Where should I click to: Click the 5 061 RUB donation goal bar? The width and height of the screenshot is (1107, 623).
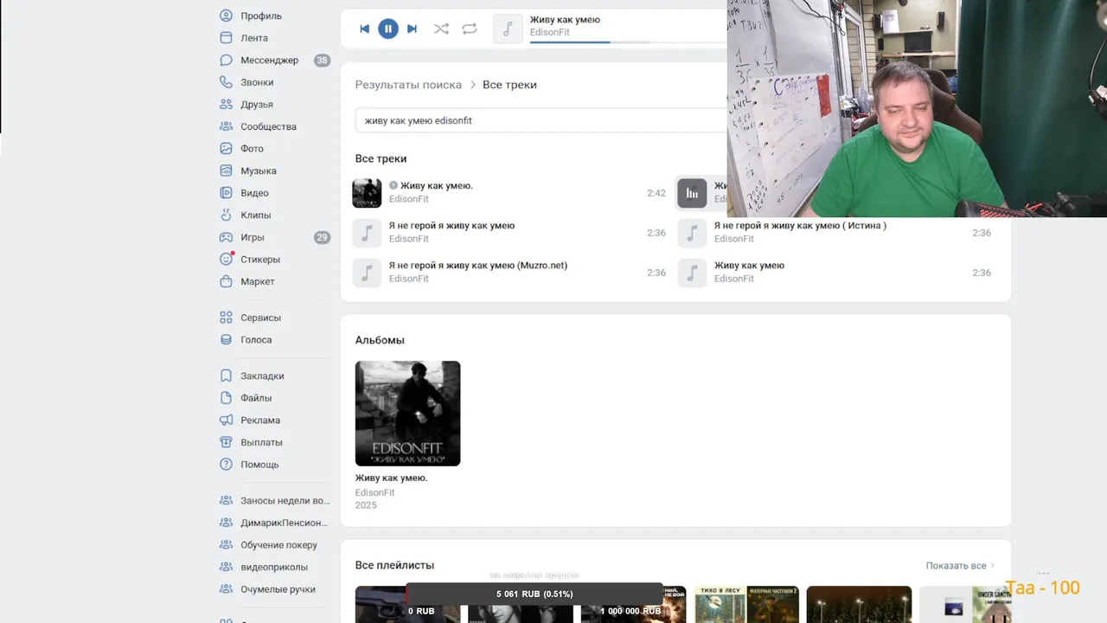tap(534, 594)
